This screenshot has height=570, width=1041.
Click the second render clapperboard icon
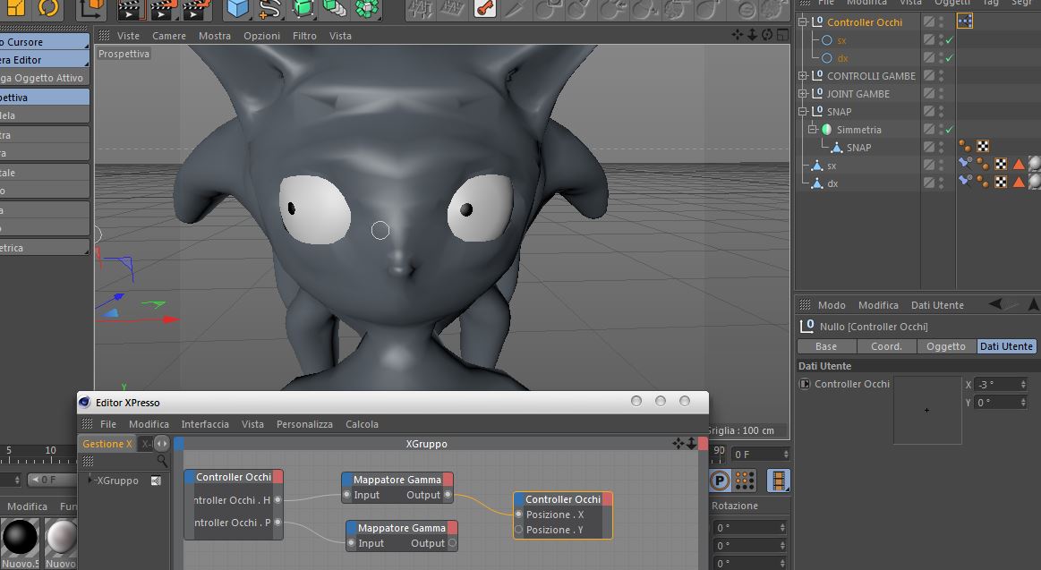(x=163, y=9)
